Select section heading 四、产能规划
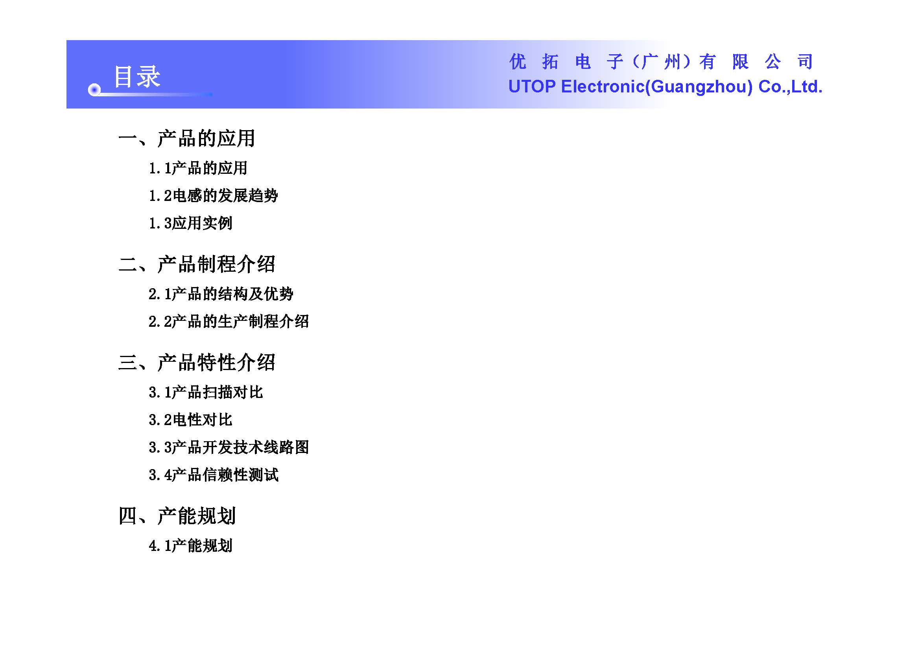920x650 pixels. (x=177, y=516)
